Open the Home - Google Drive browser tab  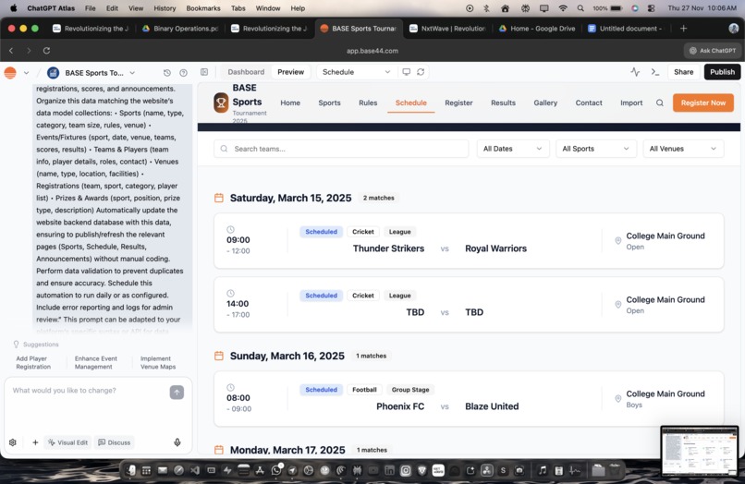[x=537, y=29]
